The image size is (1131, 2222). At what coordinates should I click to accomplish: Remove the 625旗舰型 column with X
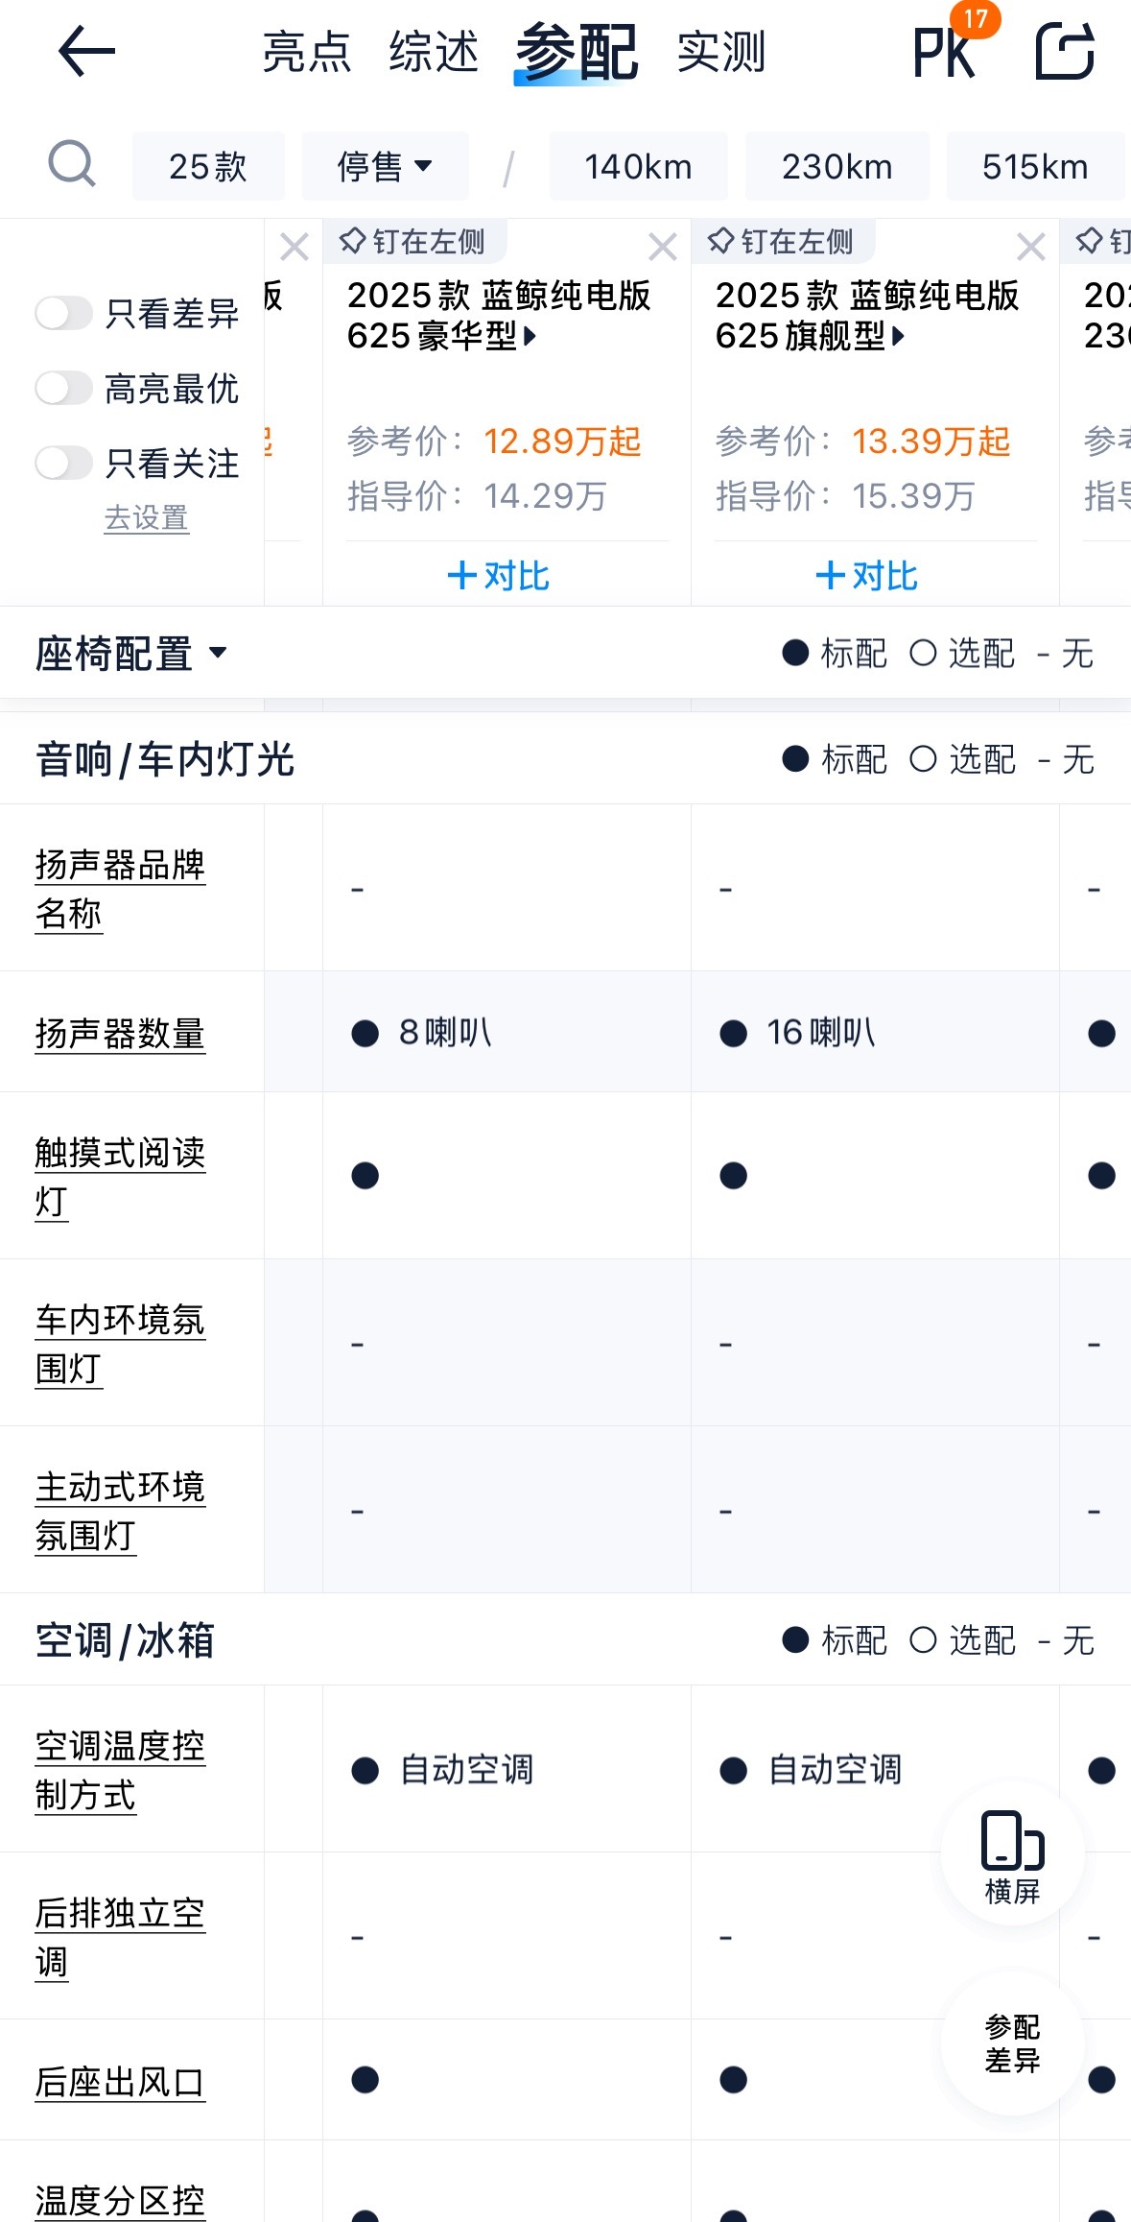(1031, 247)
